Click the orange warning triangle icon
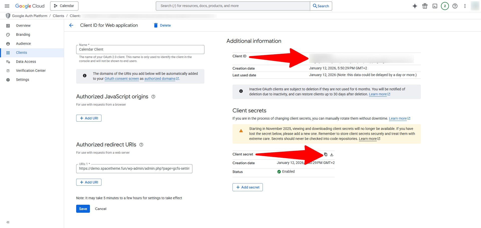481x228 pixels. coord(241,131)
